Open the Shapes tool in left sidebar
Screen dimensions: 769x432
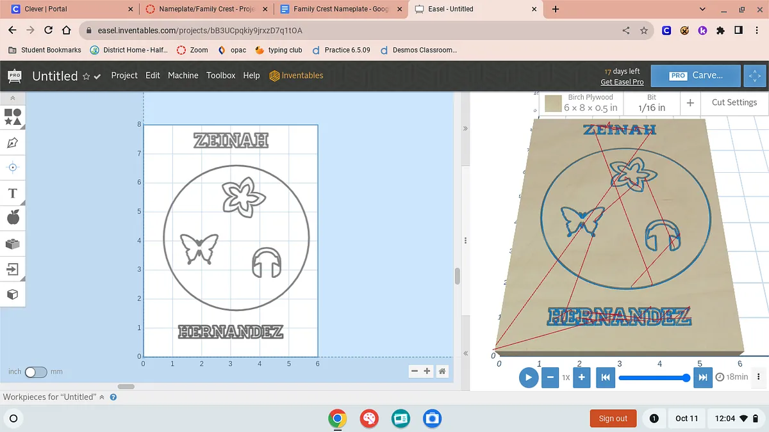click(13, 116)
